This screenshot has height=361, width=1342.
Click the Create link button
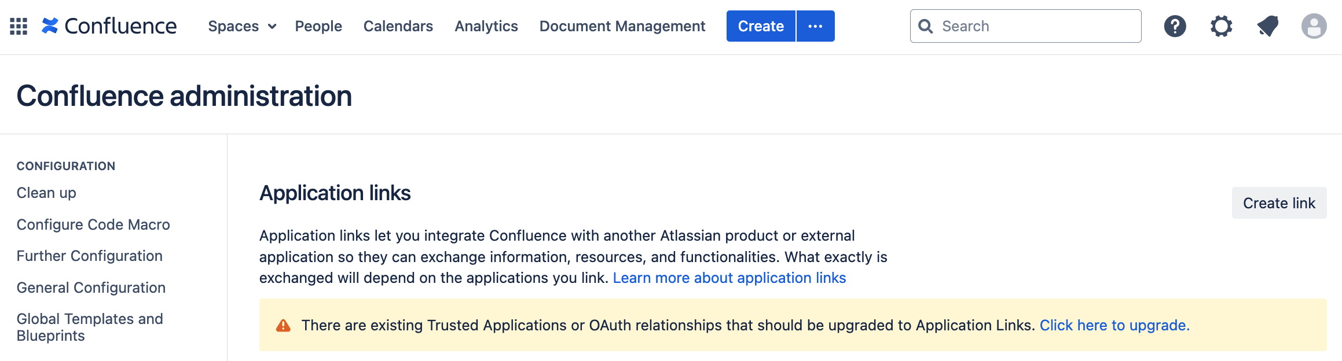[1279, 203]
